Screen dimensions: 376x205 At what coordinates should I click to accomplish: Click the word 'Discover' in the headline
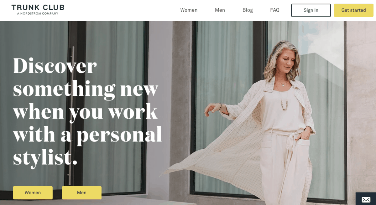pyautogui.click(x=55, y=66)
